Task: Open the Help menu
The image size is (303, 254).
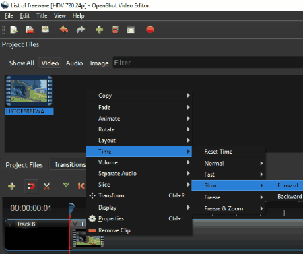Action: click(78, 15)
